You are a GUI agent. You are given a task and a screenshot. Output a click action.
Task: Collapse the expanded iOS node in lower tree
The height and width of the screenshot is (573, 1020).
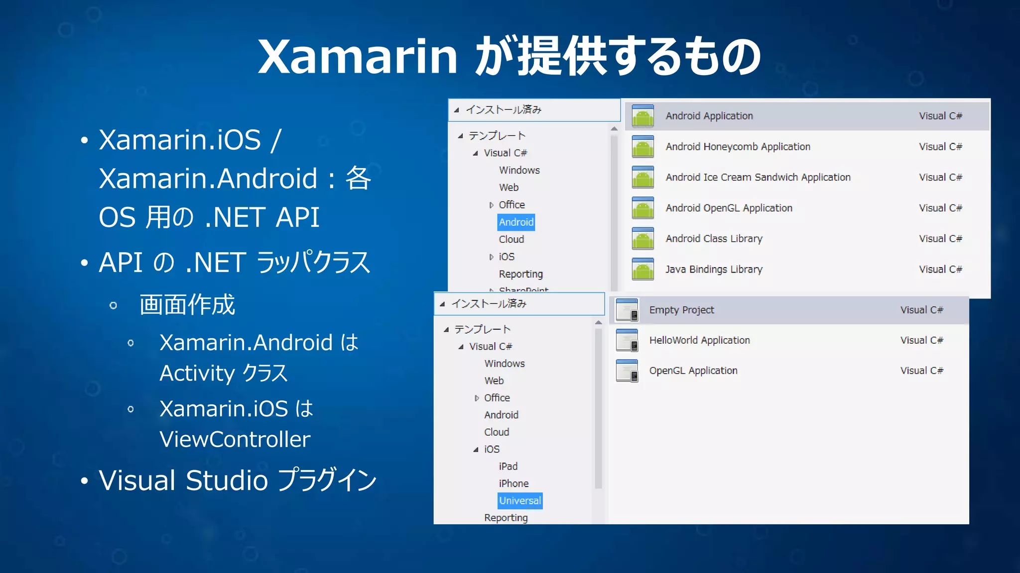[476, 450]
